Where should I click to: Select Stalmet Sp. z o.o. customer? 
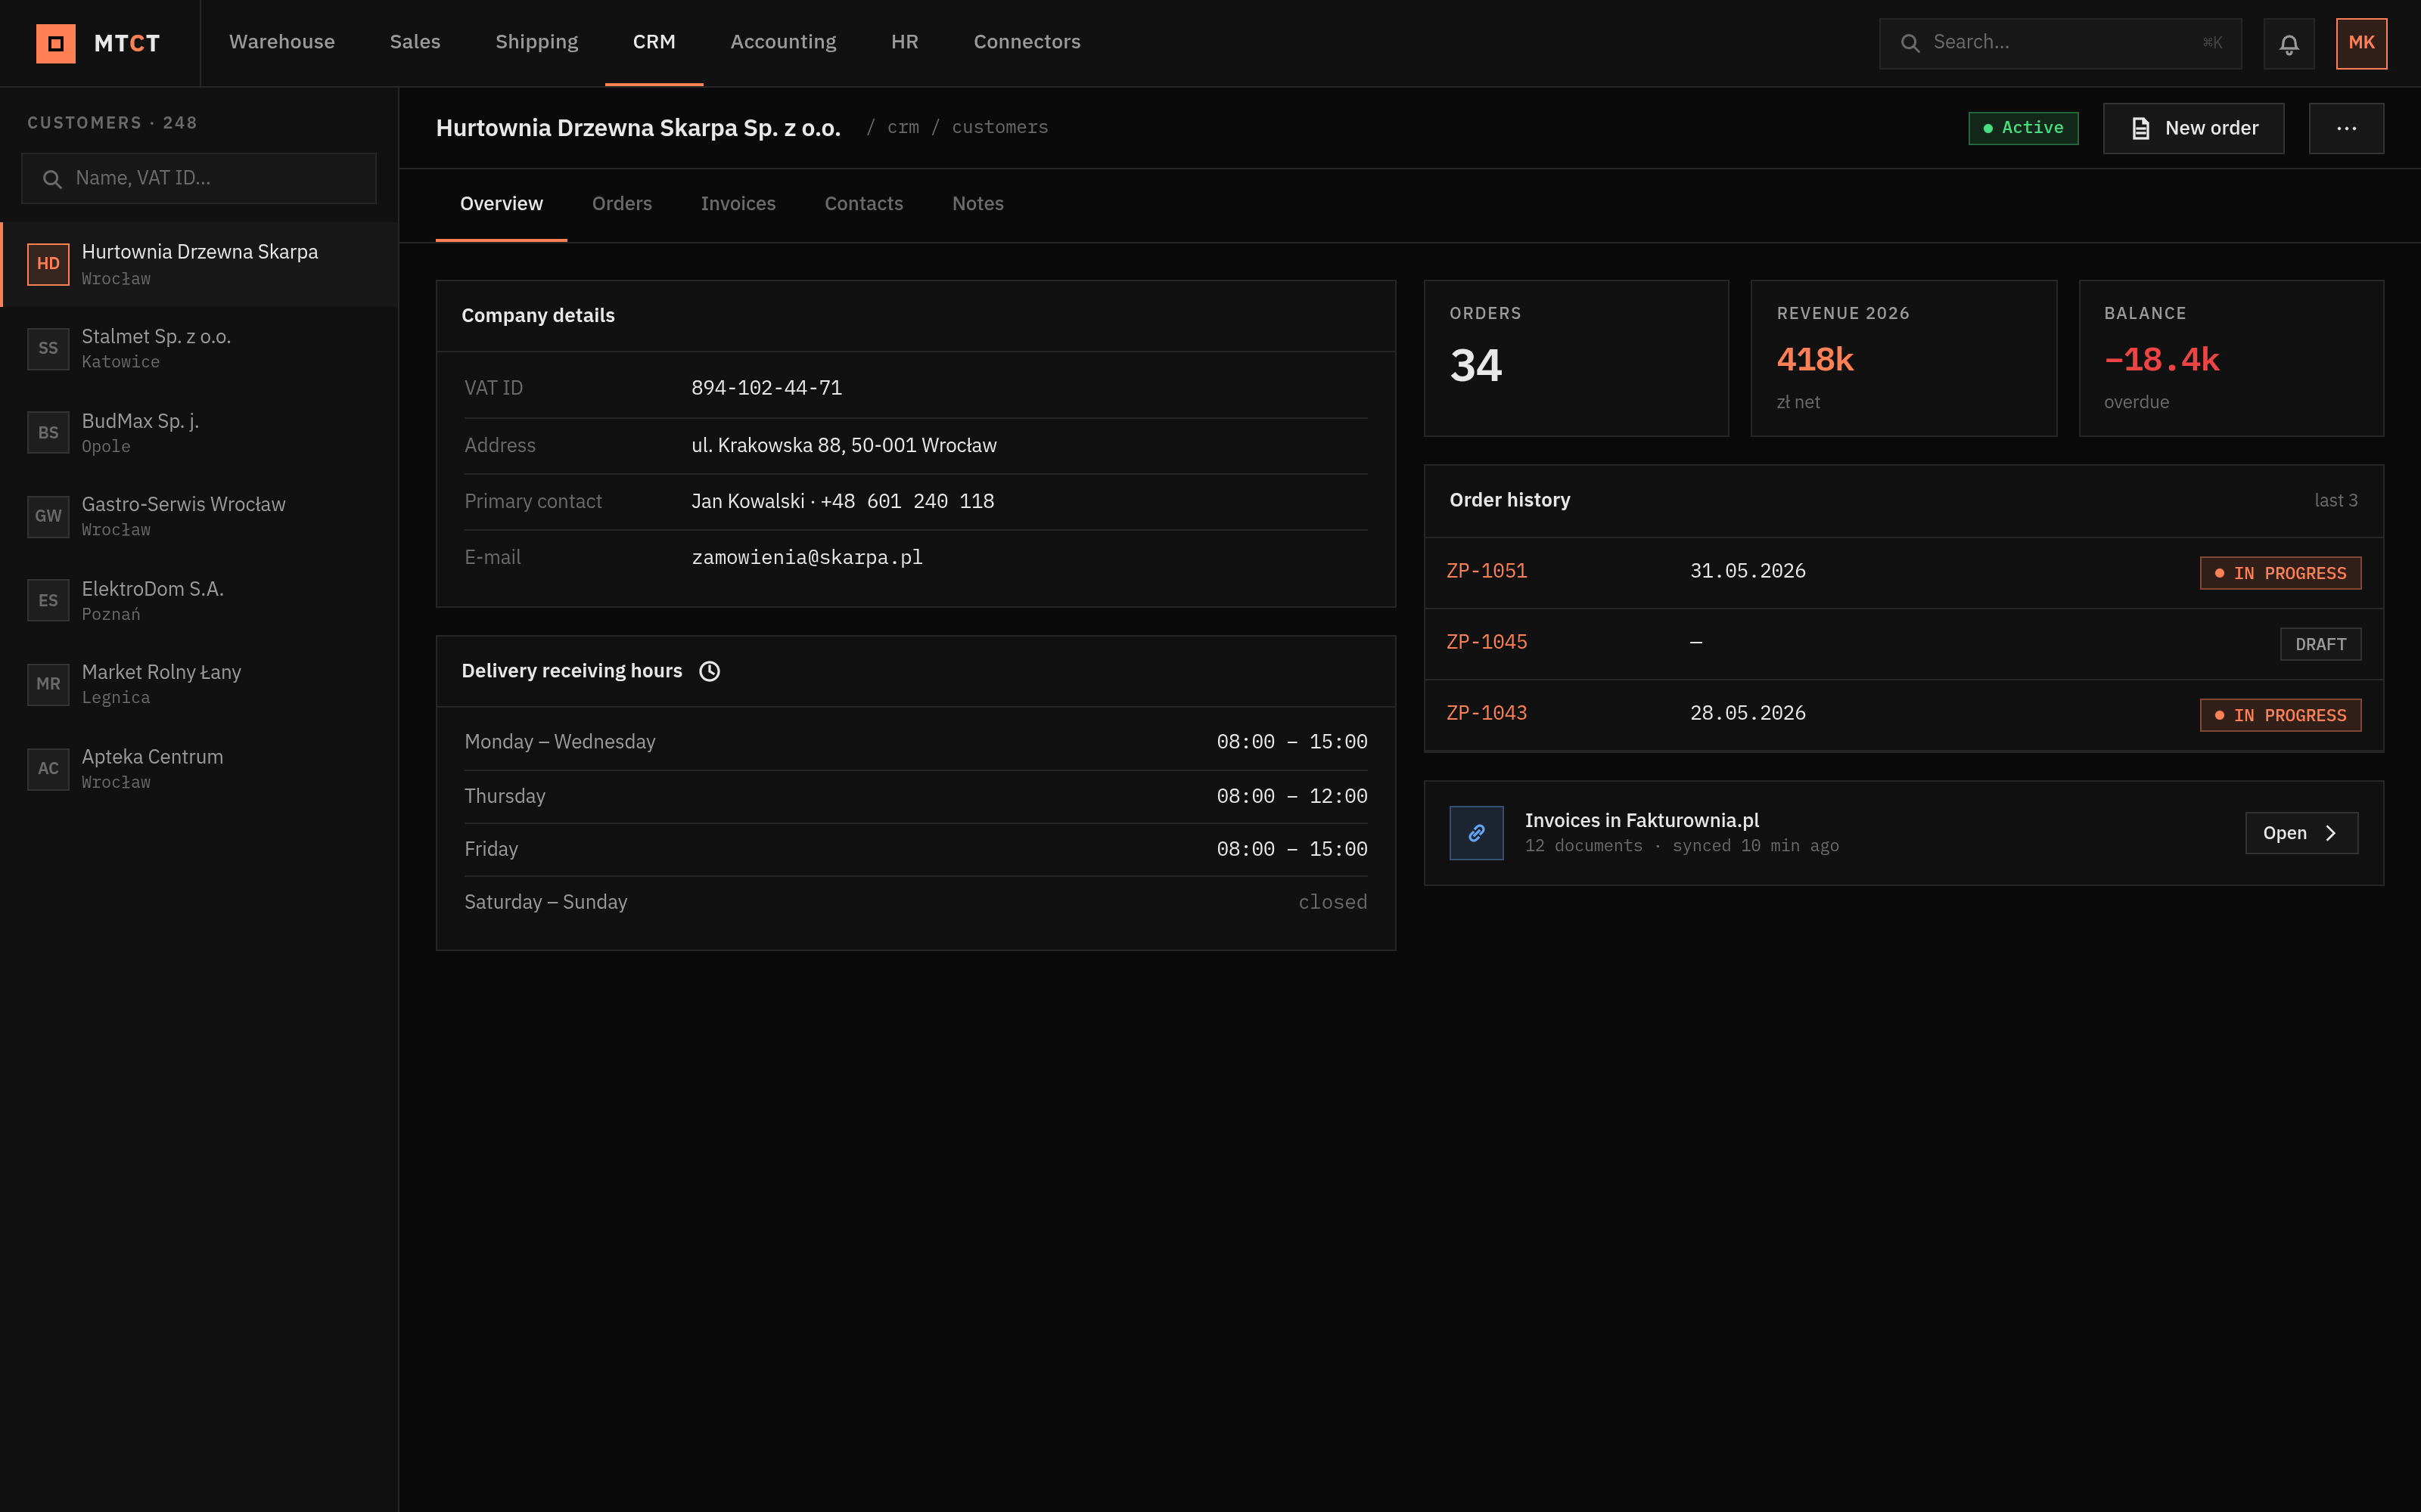200,348
